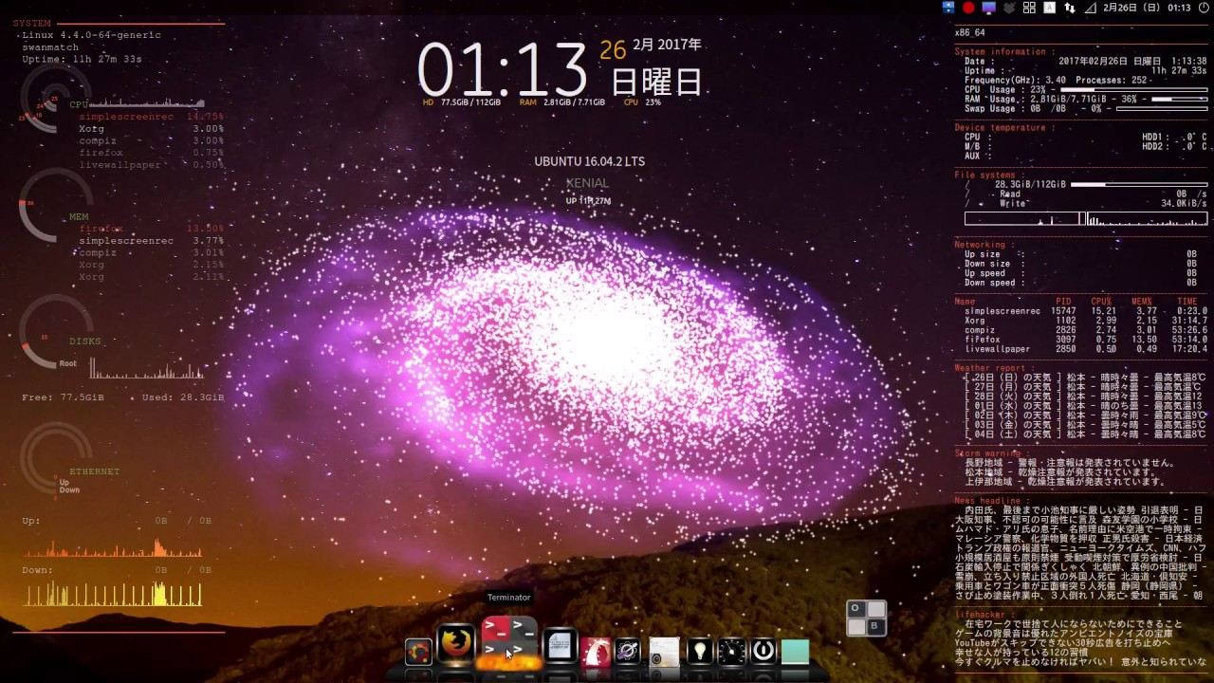Launch Firefox from the dock
Image resolution: width=1214 pixels, height=683 pixels.
[x=454, y=643]
